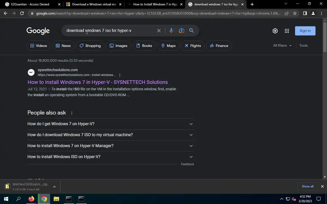Clear the search box with the X icon
The width and height of the screenshot is (327, 204).
pos(159,31)
